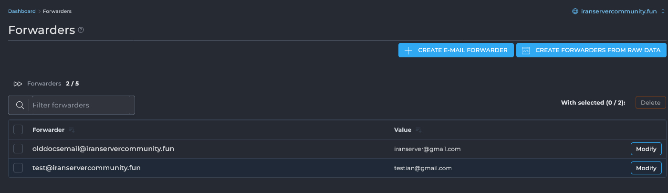
Task: Click the code icon for raw data forwarders
Action: (x=526, y=50)
